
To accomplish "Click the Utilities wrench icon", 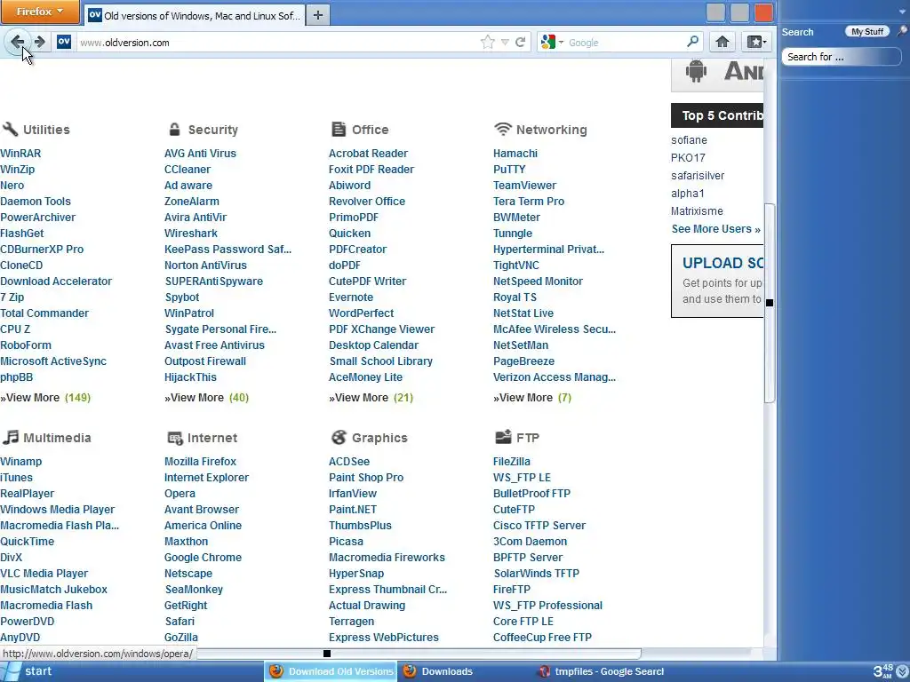I will point(10,129).
